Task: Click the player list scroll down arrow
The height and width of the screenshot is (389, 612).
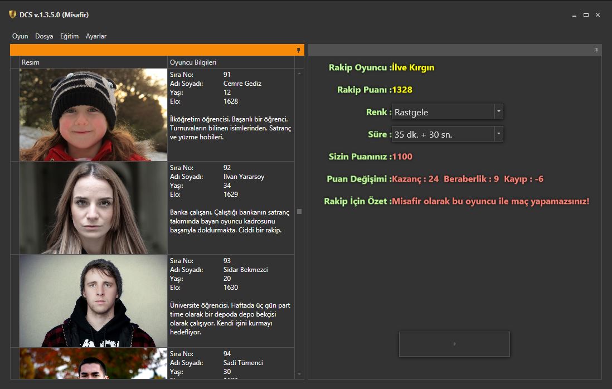Action: (299, 374)
